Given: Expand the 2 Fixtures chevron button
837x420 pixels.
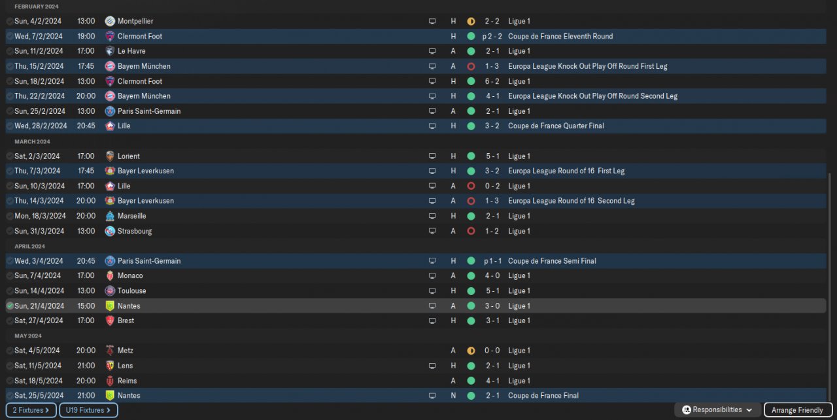Looking at the screenshot, I should pyautogui.click(x=31, y=410).
